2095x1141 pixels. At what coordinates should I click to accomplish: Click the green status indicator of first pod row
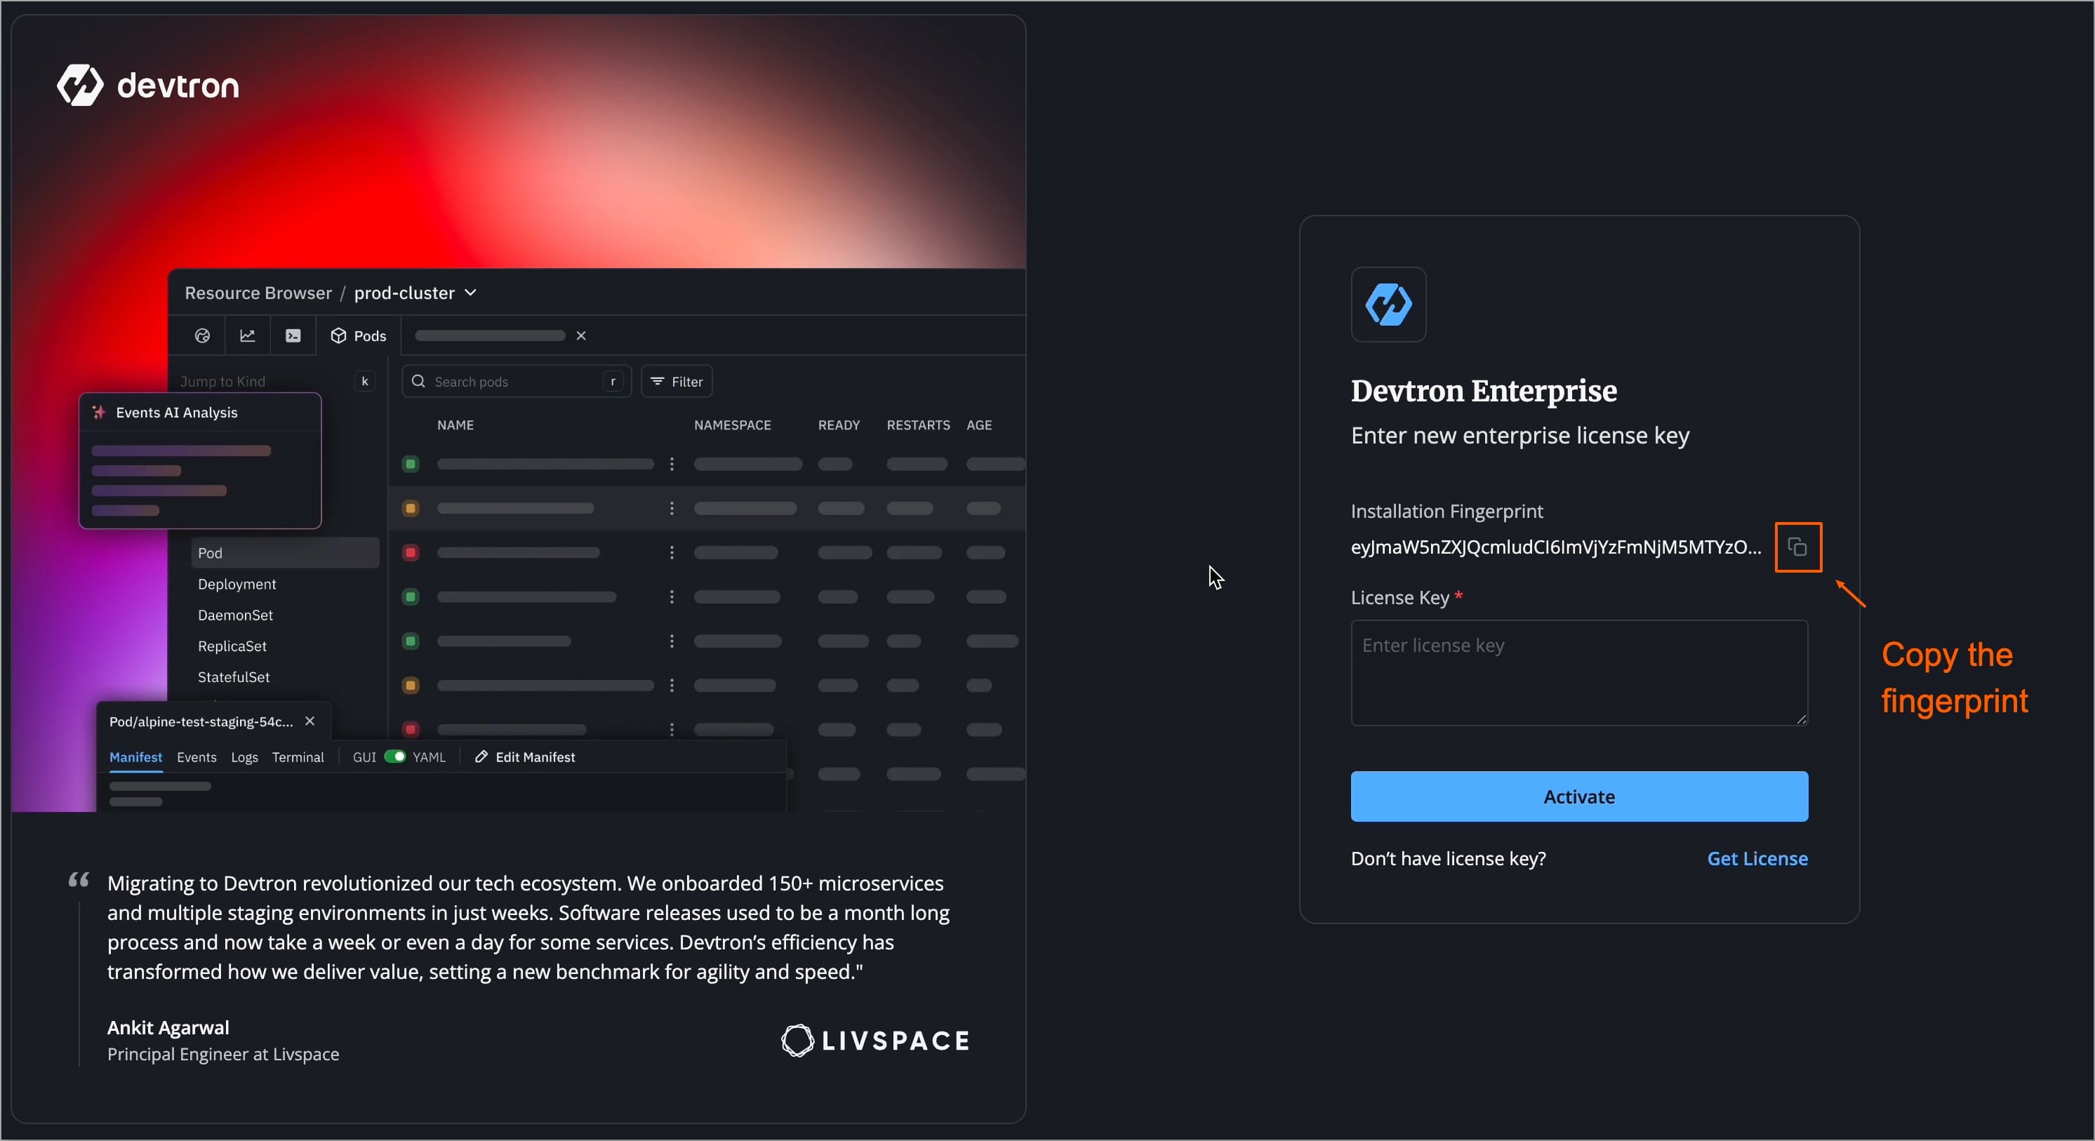[x=411, y=465]
